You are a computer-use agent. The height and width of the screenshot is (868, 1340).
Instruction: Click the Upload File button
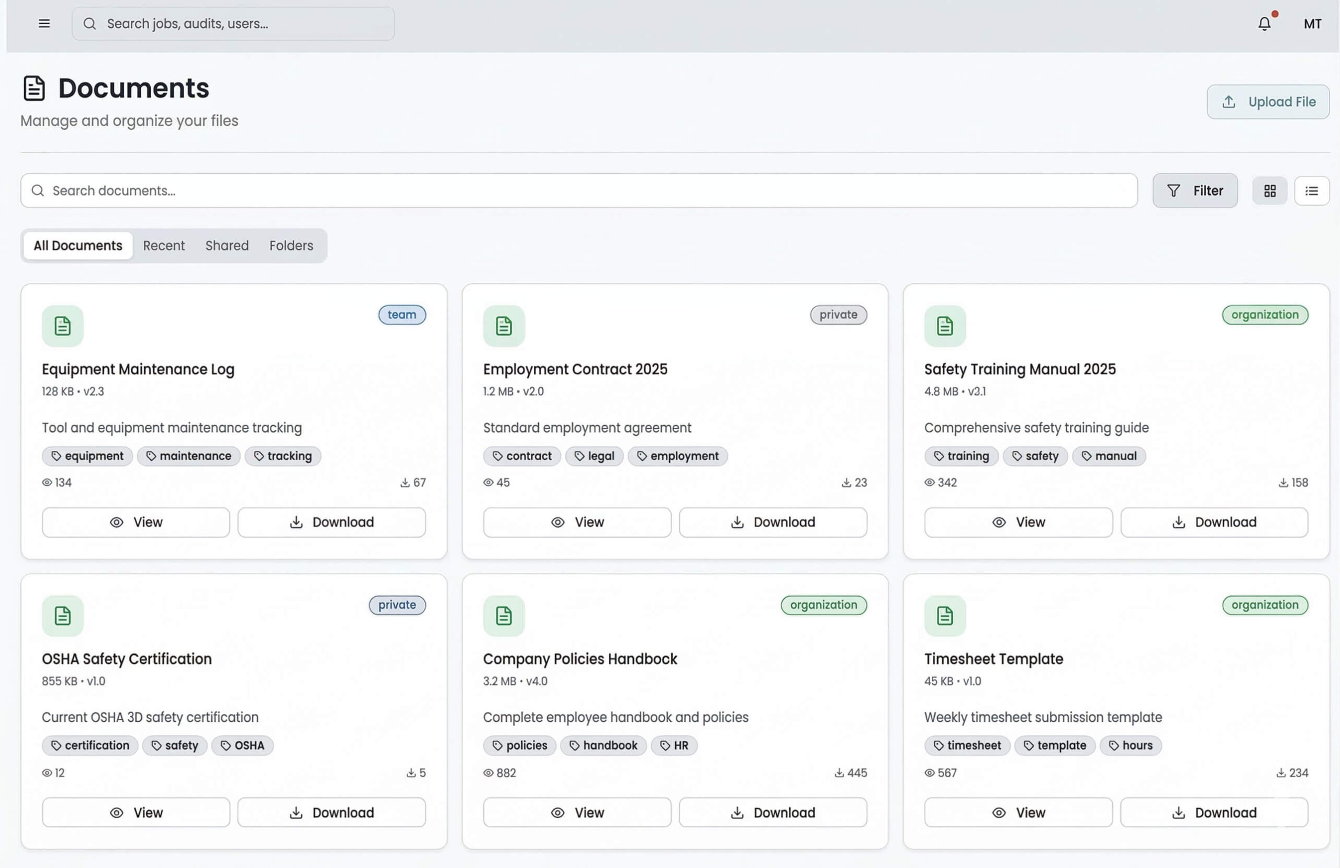[1267, 102]
